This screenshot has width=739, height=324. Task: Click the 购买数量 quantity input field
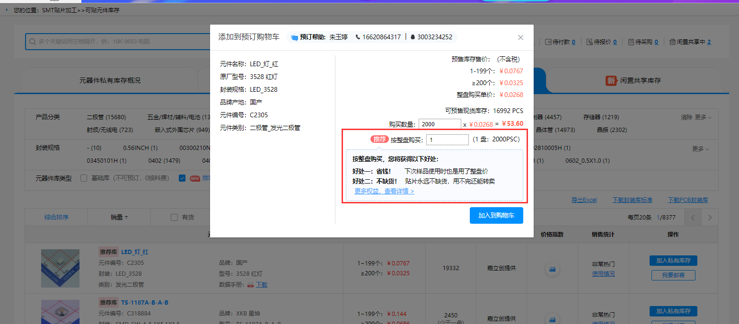tap(440, 124)
